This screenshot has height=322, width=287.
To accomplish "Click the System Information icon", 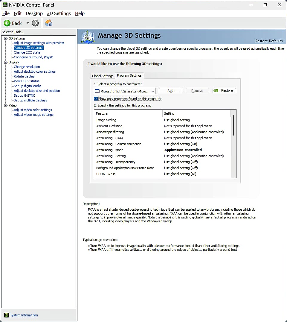I will point(6,315).
